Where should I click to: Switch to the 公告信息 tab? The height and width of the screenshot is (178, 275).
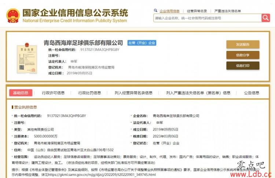[252, 93]
